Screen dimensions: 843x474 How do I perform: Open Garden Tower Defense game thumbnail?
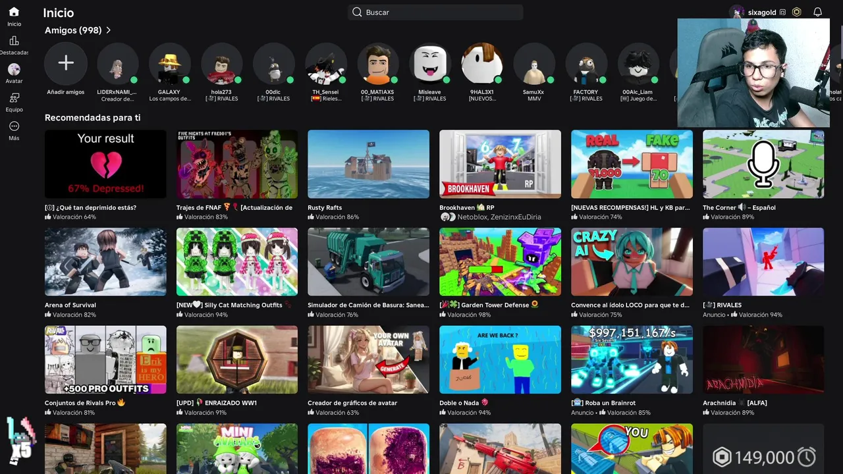[x=500, y=261]
